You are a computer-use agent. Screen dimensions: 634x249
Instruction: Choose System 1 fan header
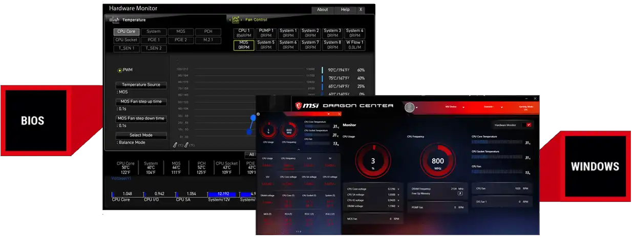[x=288, y=33]
